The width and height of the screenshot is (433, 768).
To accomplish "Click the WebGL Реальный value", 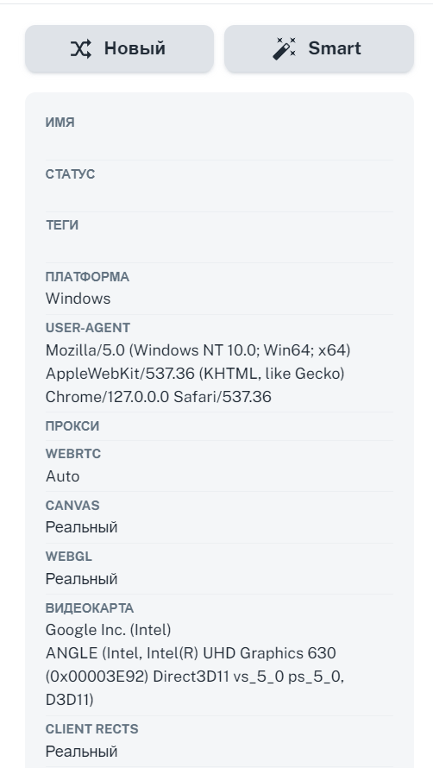I will pos(81,579).
